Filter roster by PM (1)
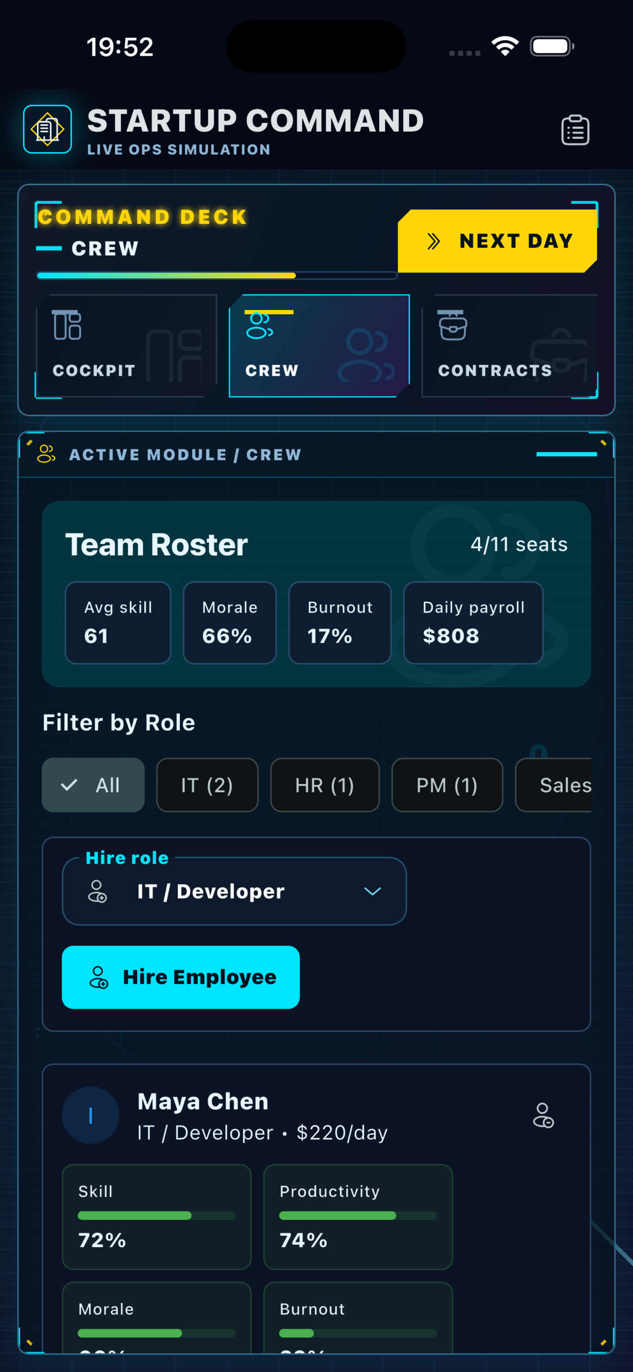 pos(447,785)
